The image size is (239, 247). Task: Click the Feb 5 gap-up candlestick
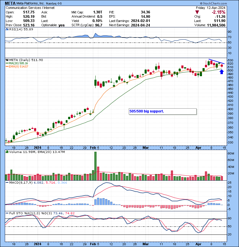pos(96,82)
